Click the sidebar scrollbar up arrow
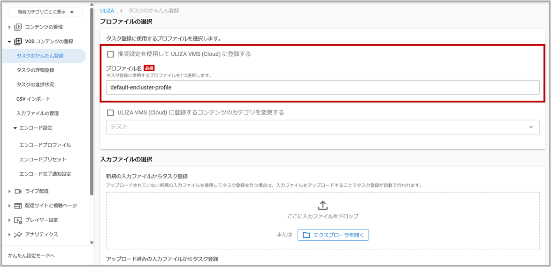Screen dimensions: 551x267 92,5
